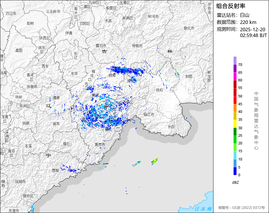The image size is (269, 213).
Task: Click the yellow 30-35 dBZ legend swatch
Action: [235, 124]
